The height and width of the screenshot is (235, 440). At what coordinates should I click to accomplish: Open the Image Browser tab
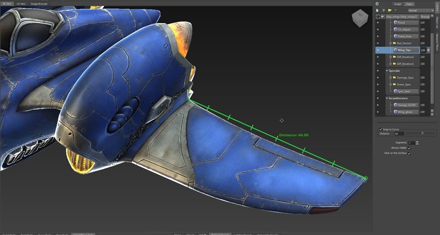(x=39, y=4)
